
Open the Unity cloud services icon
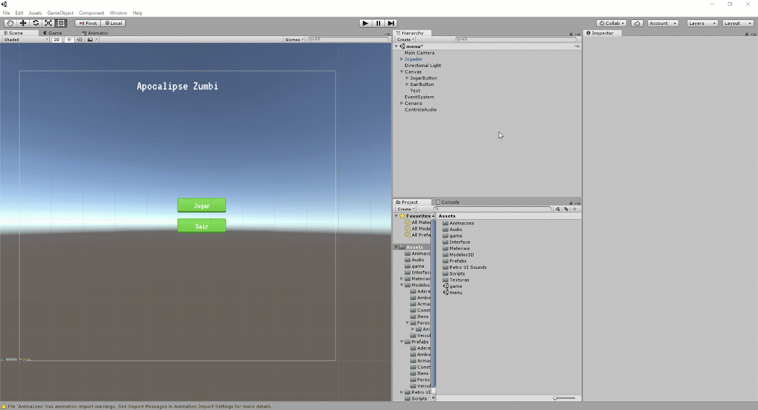[x=637, y=23]
